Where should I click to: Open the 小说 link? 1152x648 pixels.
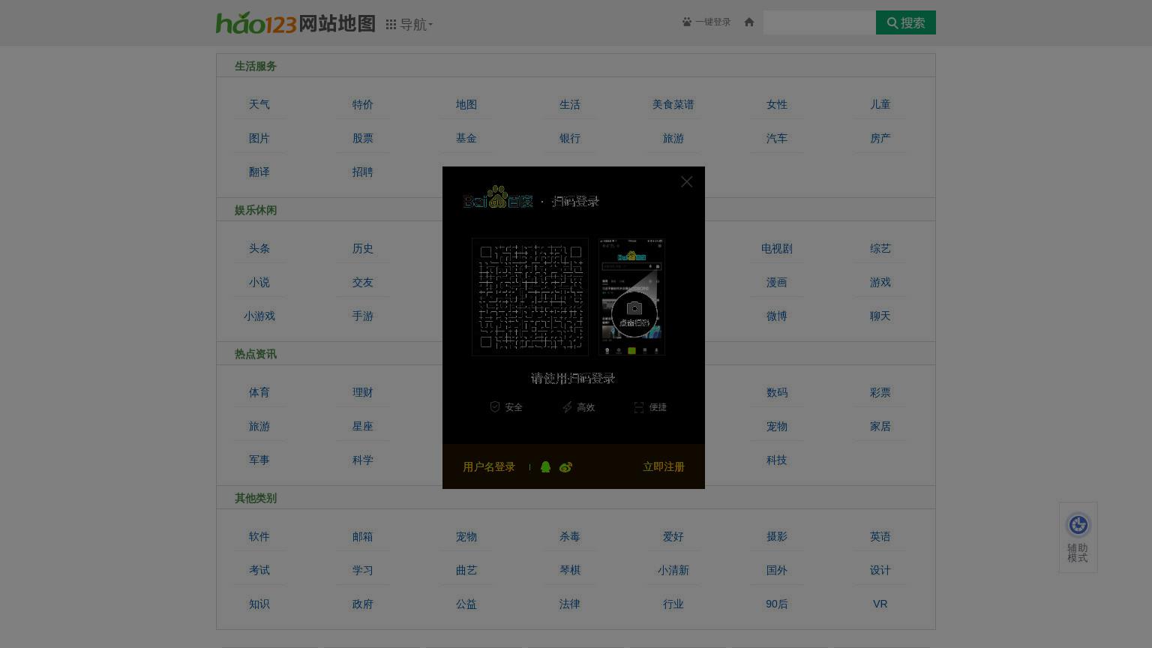[x=259, y=282]
